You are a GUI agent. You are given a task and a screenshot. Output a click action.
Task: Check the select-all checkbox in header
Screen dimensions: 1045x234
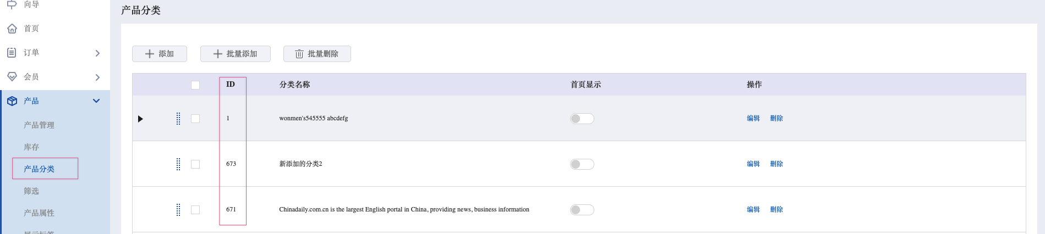click(x=195, y=85)
